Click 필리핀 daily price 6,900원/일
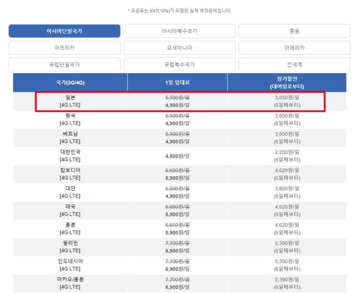362x293 pixels. (177, 251)
